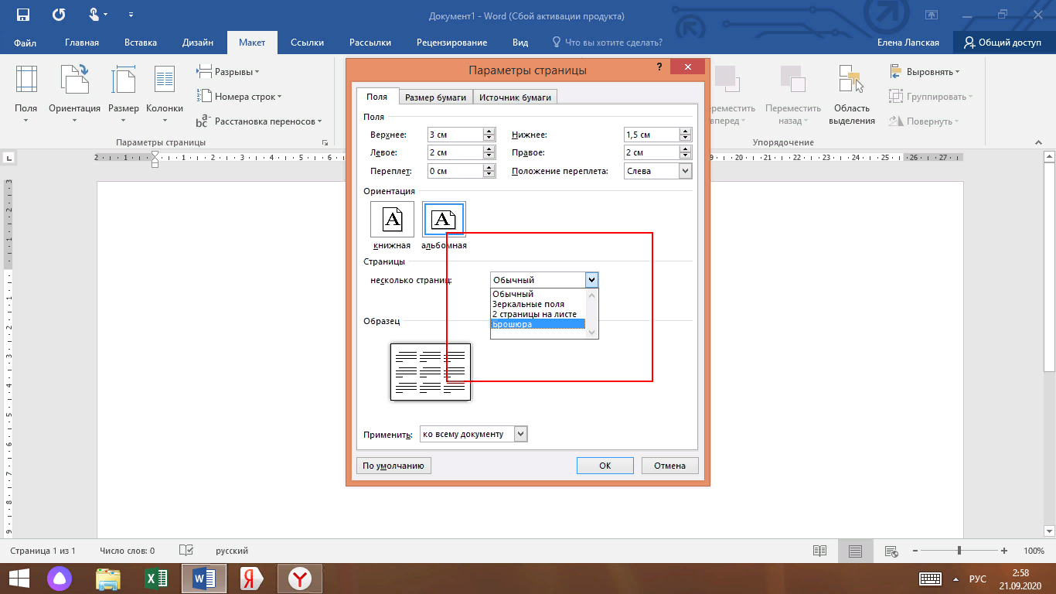Image resolution: width=1056 pixels, height=594 pixels.
Task: Click the dropdown list scrollbar
Action: point(592,313)
